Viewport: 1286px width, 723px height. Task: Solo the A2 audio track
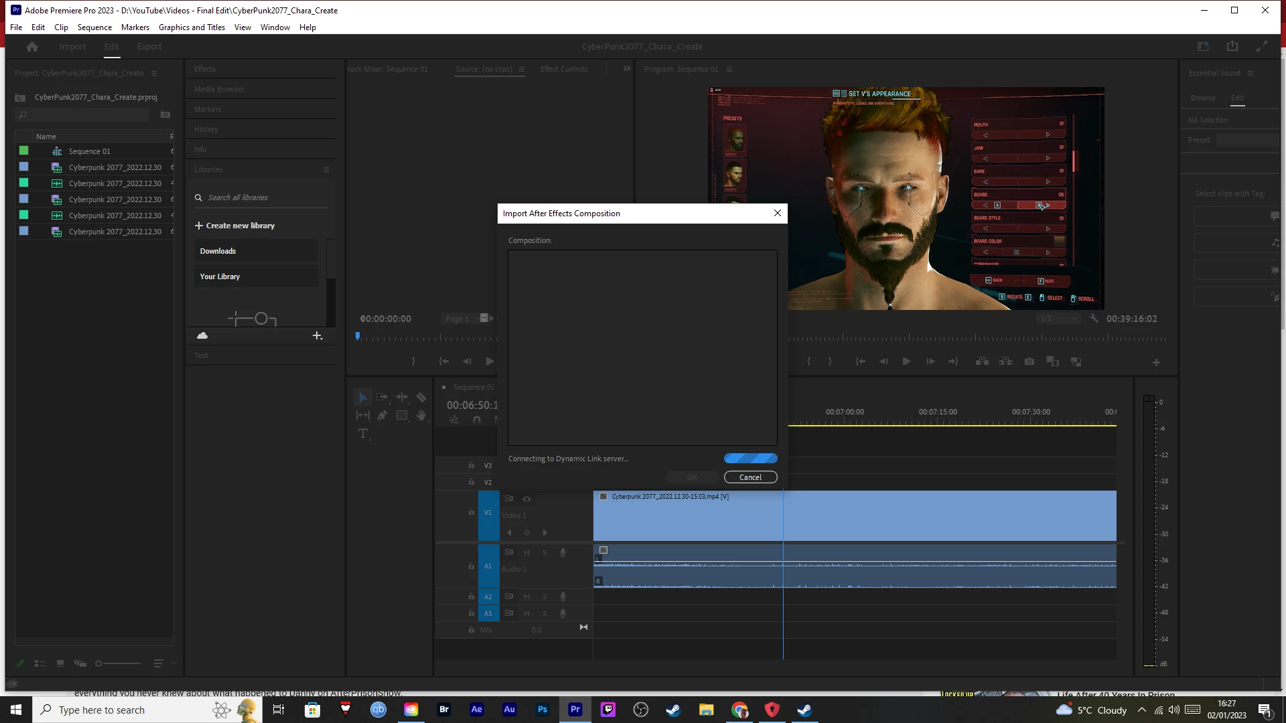tap(545, 596)
